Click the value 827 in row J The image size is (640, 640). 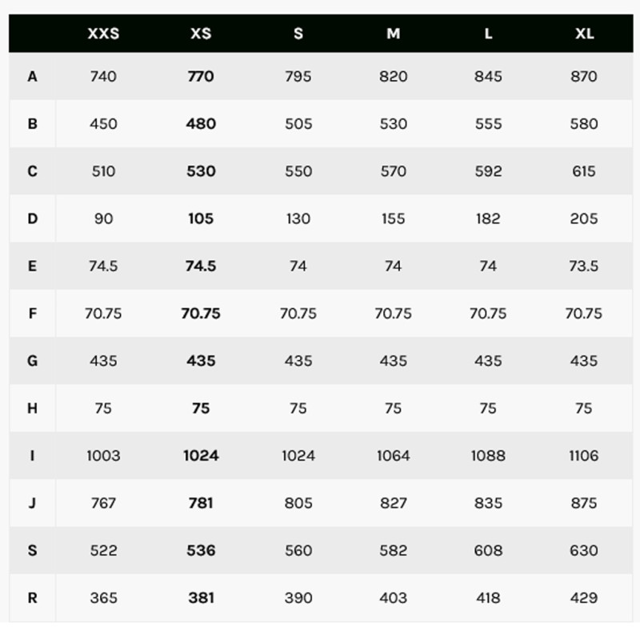click(393, 503)
